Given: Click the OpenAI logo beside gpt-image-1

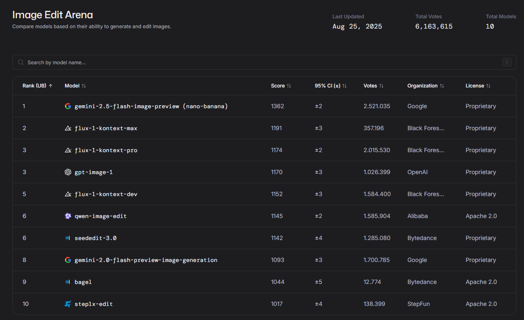Looking at the screenshot, I should pos(68,172).
